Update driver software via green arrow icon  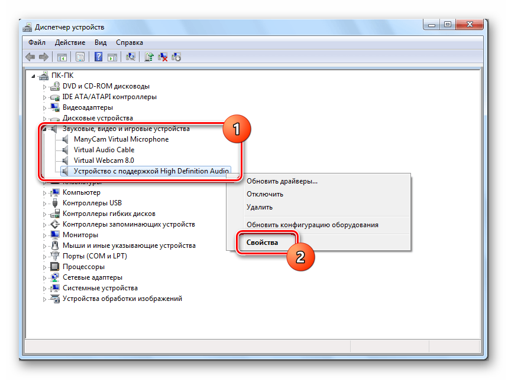pos(148,57)
